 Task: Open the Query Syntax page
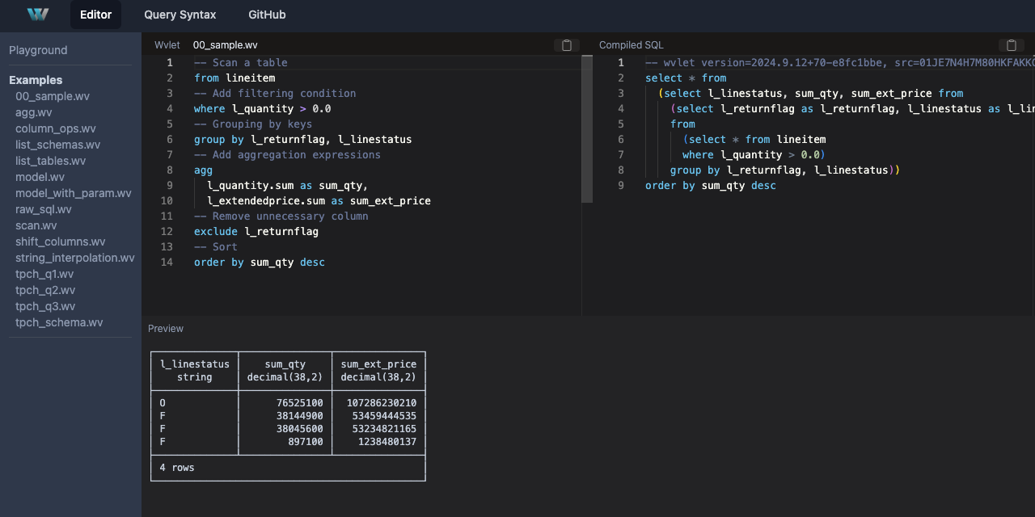click(180, 15)
